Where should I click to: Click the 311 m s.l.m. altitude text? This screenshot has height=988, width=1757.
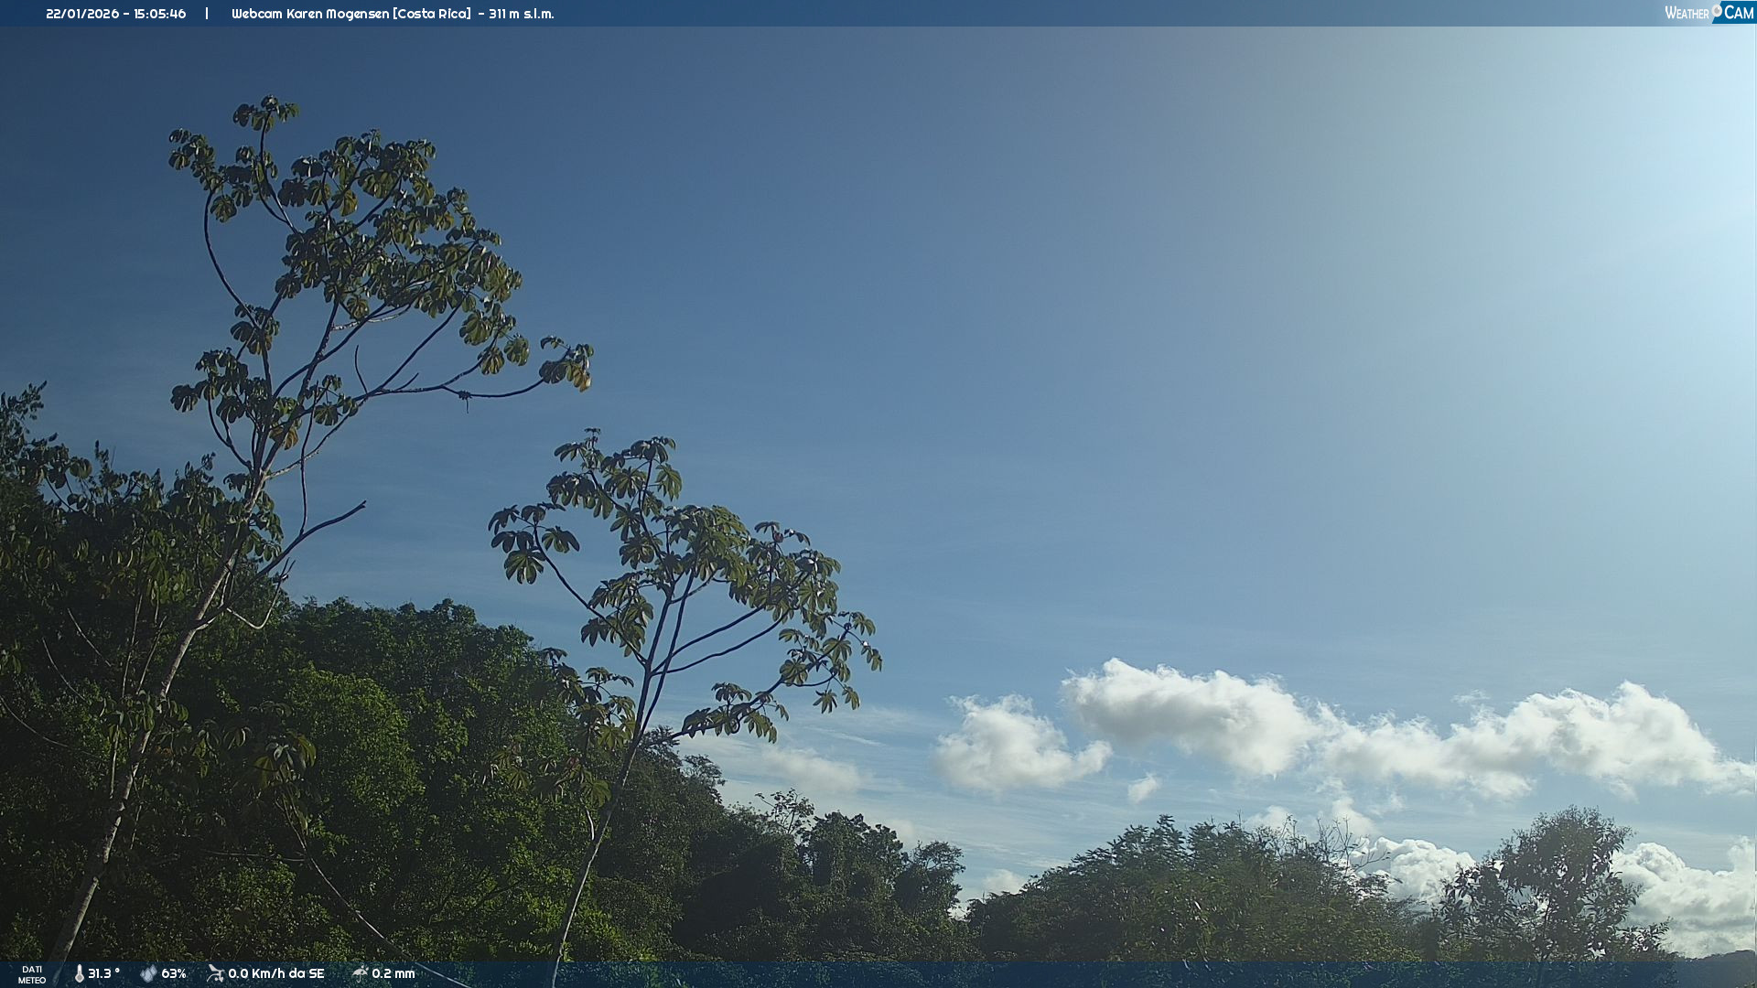point(521,14)
